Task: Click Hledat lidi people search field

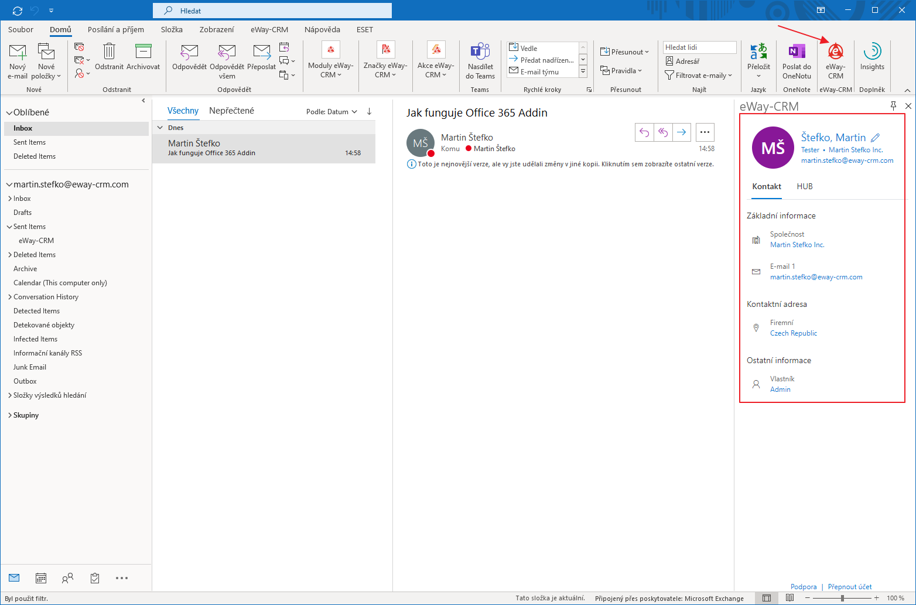Action: click(699, 47)
